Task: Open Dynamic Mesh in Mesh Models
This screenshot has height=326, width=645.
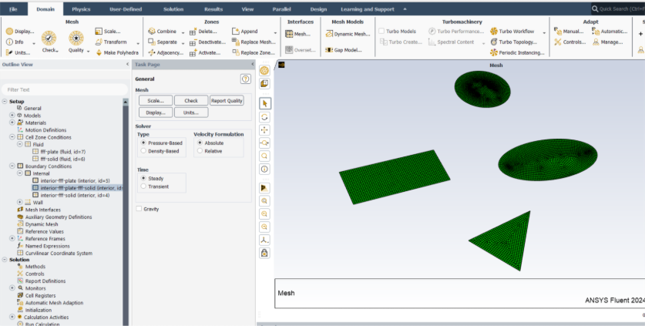Action: point(328,35)
